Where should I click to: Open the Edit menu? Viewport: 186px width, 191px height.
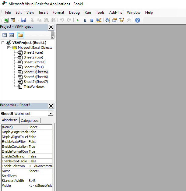[19, 12]
